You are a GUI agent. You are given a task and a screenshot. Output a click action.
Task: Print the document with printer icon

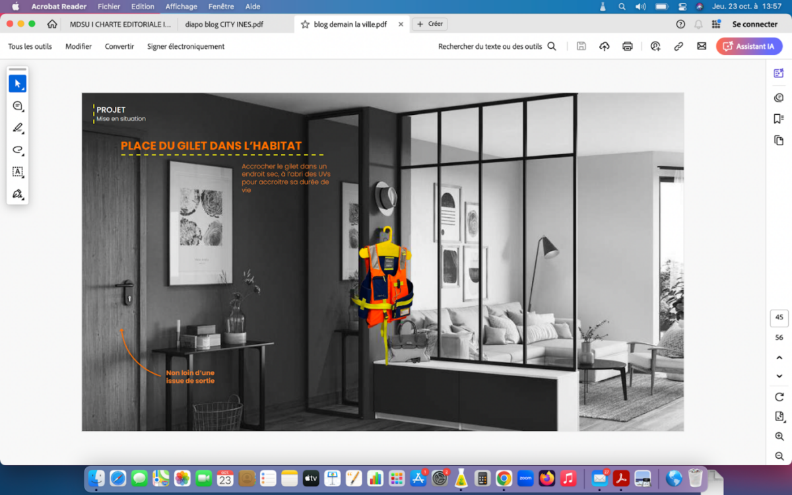click(x=627, y=46)
